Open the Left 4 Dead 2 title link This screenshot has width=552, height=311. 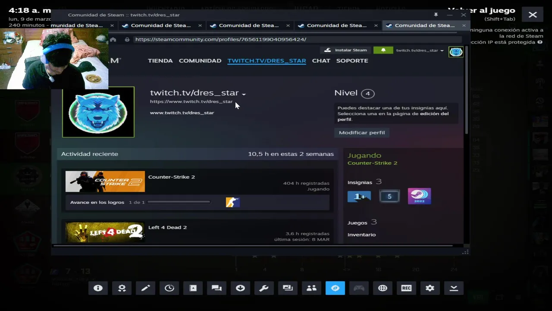click(x=167, y=227)
